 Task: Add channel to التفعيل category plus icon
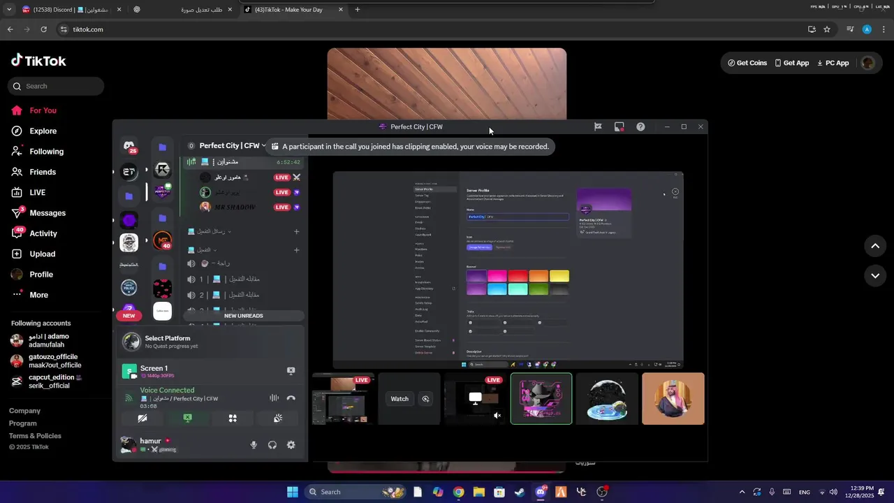296,250
